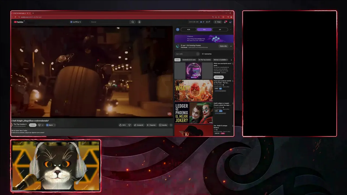The height and width of the screenshot is (195, 347).
Task: Open options for the sponsored subscription ad
Action: click(233, 64)
